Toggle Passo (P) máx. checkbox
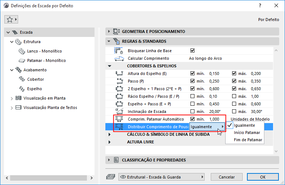This screenshot has width=285, height=185. click(x=234, y=81)
